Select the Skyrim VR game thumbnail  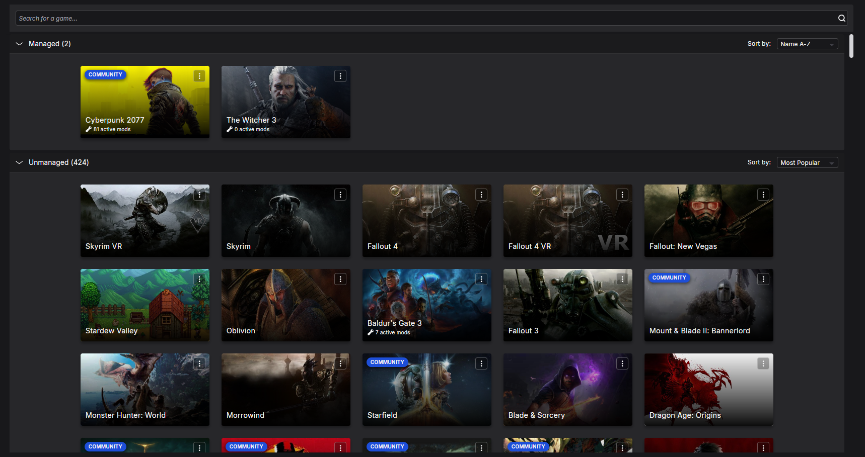[145, 221]
